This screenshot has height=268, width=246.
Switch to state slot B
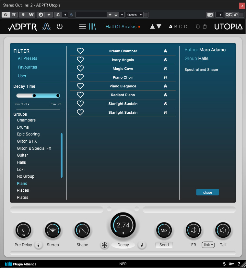pos(176,27)
